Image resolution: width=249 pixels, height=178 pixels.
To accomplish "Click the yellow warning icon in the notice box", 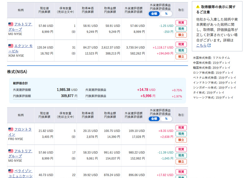I will point(197,7).
